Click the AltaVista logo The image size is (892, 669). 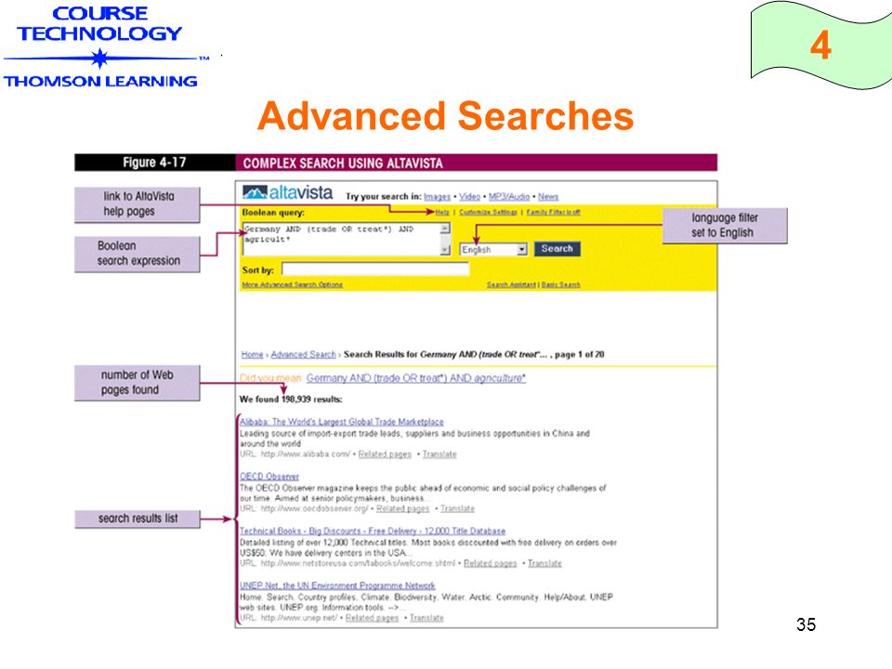(x=287, y=192)
